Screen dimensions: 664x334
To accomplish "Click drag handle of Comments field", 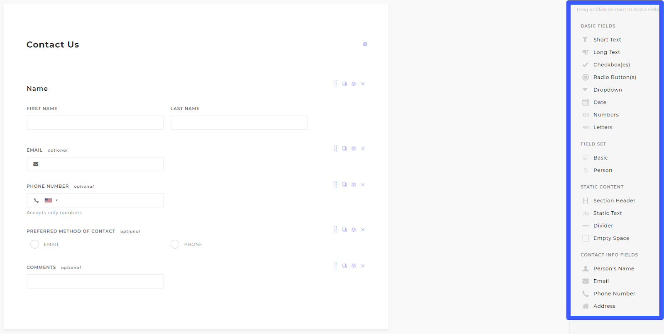I will (335, 266).
